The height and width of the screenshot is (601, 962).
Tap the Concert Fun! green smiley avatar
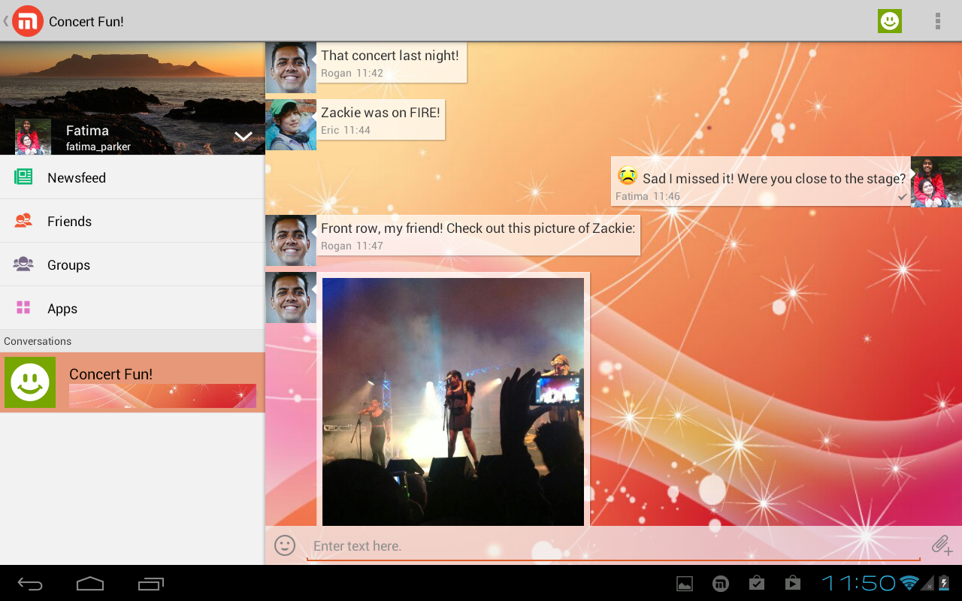click(30, 382)
